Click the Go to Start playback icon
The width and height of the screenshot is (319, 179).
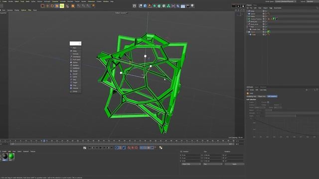coord(90,148)
